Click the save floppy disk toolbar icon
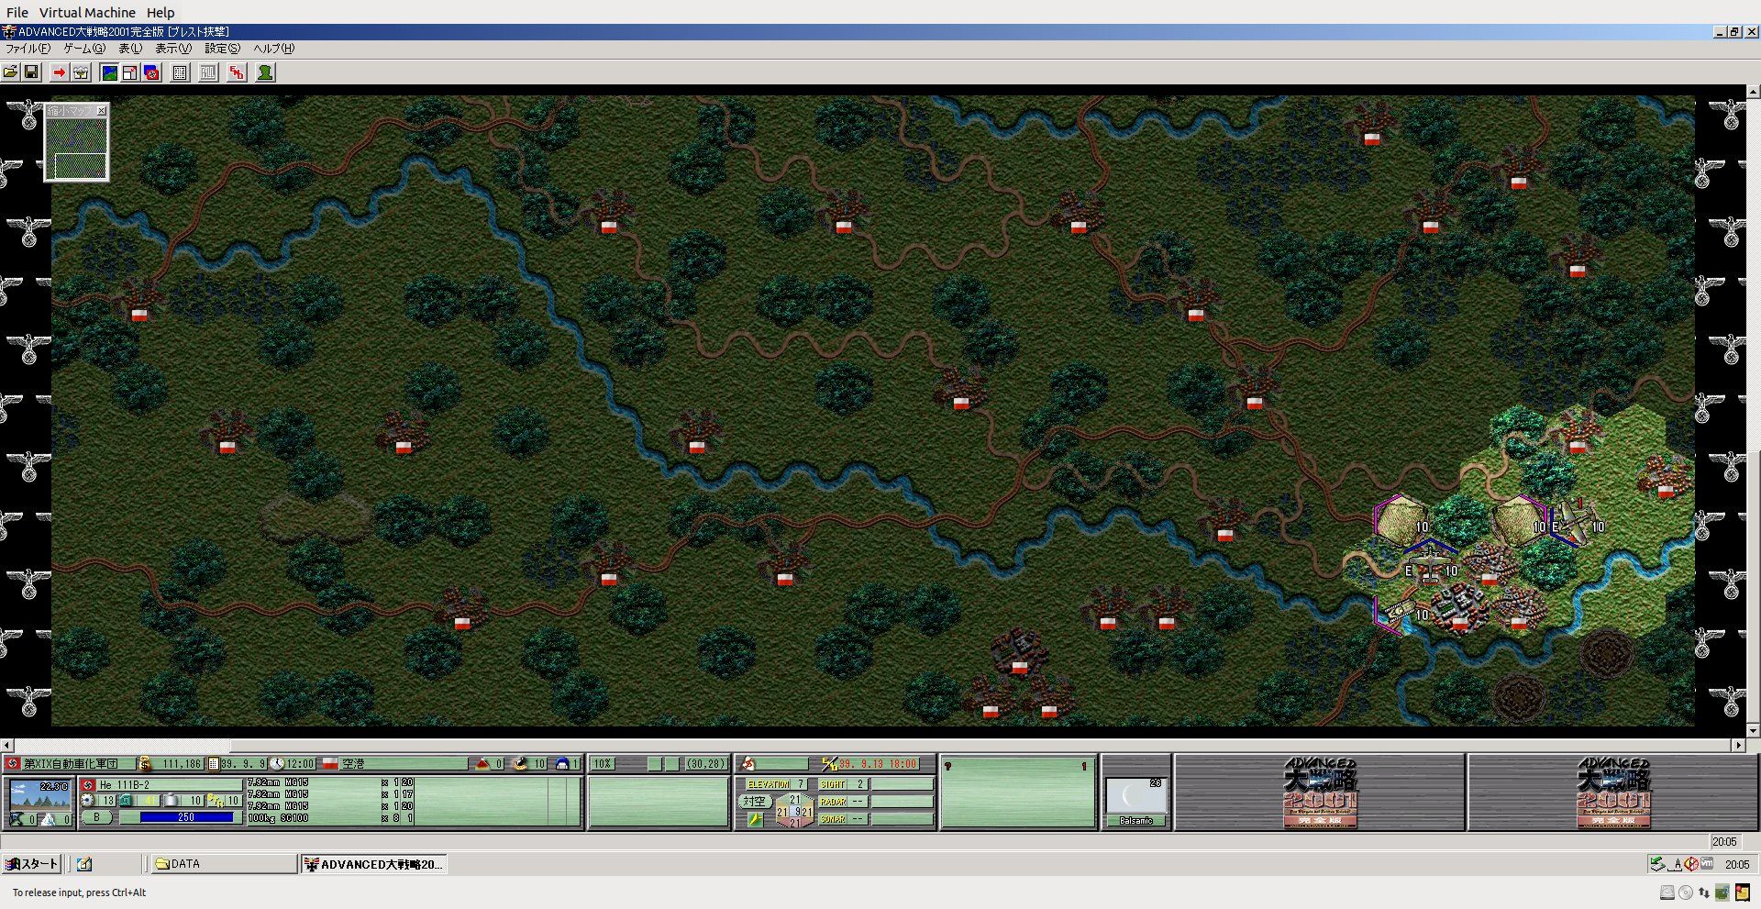This screenshot has width=1761, height=909. pos(31,72)
